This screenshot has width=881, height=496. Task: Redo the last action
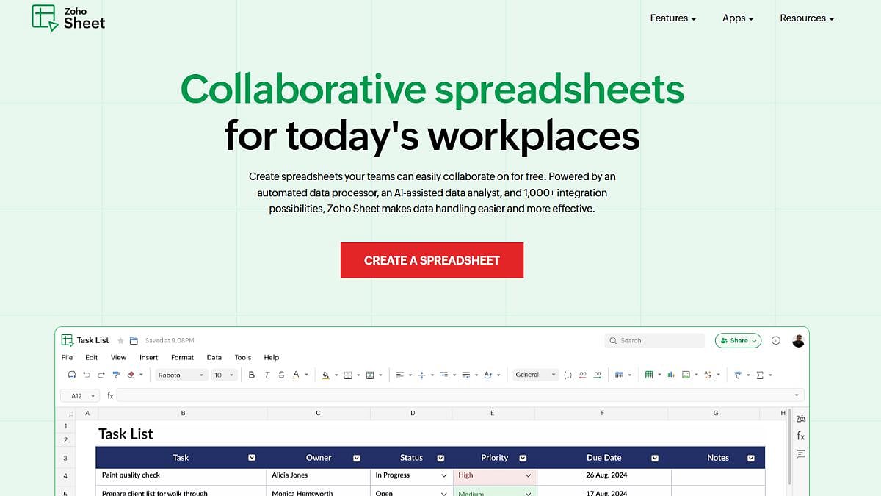coord(101,375)
